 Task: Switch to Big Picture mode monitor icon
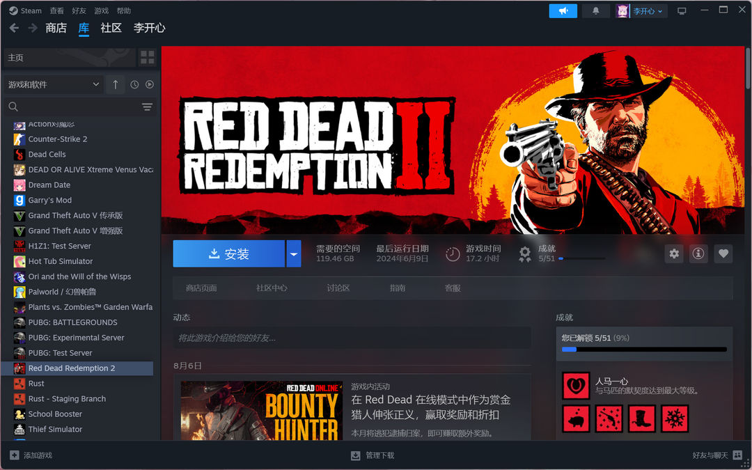point(682,11)
